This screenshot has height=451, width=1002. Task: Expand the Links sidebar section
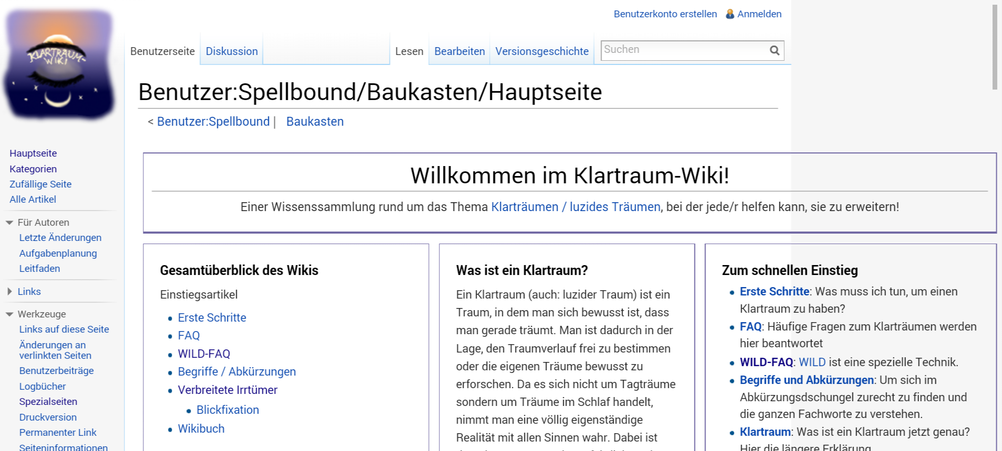[9, 292]
